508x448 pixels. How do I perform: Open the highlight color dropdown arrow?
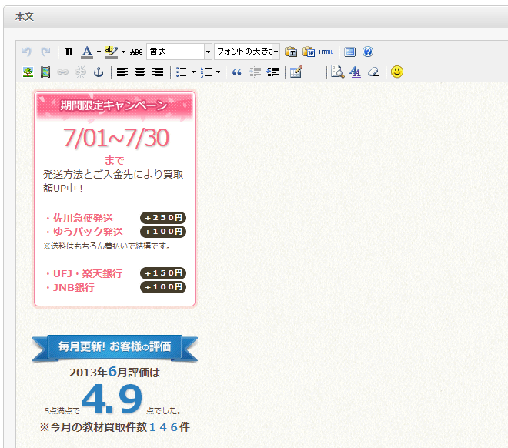coord(123,52)
